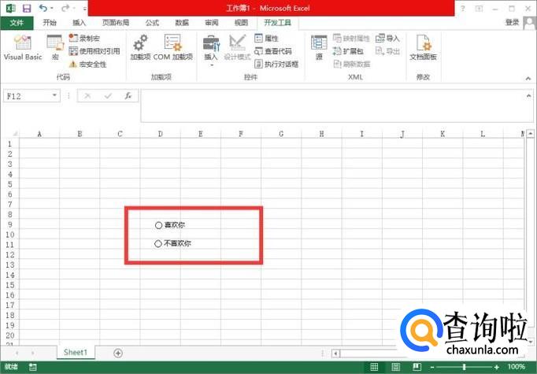Open Macro Security settings
This screenshot has width=537, height=374.
[87, 65]
